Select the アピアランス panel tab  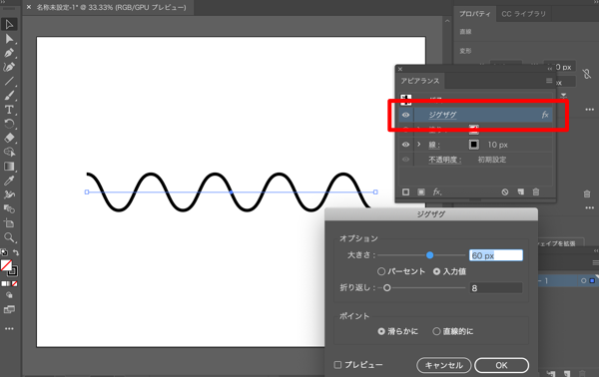pos(420,81)
